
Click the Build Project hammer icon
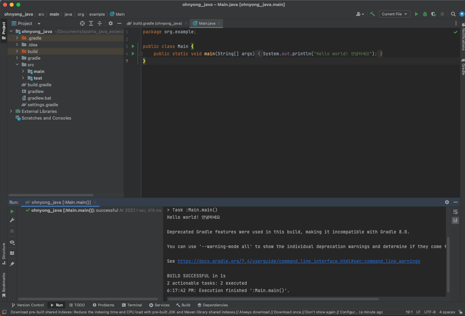(372, 14)
